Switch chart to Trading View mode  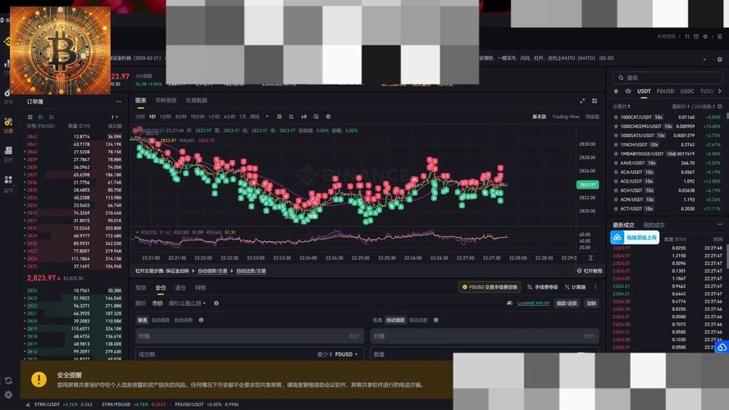tap(565, 116)
